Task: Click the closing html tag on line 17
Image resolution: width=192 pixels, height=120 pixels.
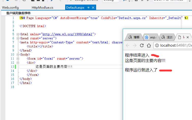Action: click(26, 83)
